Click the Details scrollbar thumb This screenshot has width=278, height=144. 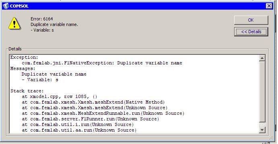tap(262, 92)
